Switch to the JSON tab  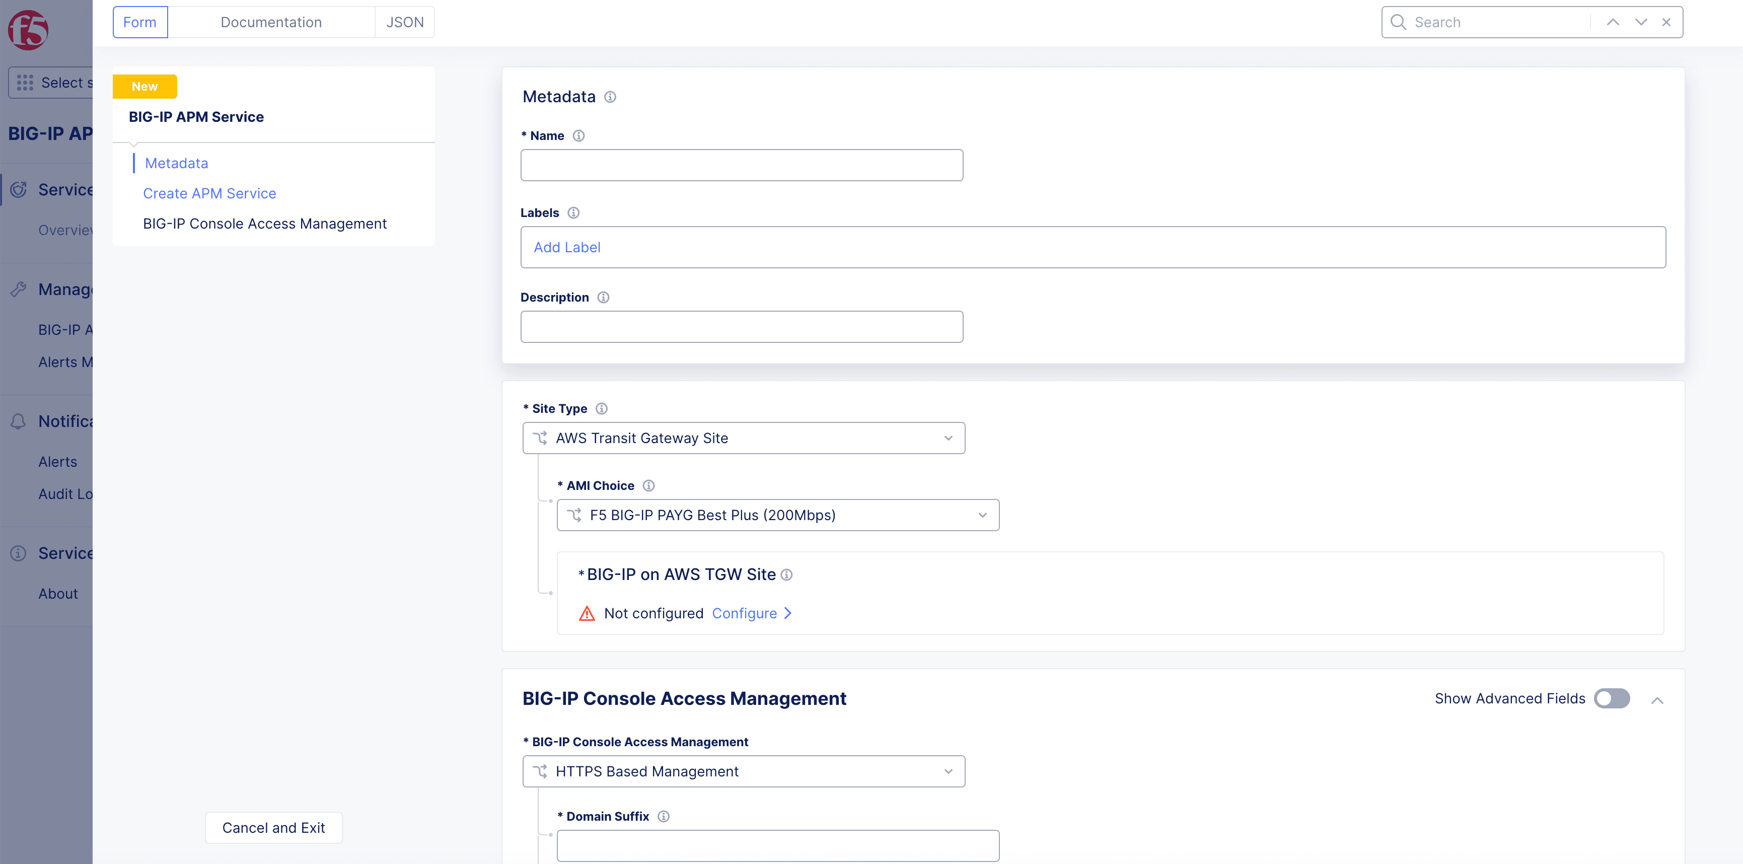pyautogui.click(x=405, y=22)
